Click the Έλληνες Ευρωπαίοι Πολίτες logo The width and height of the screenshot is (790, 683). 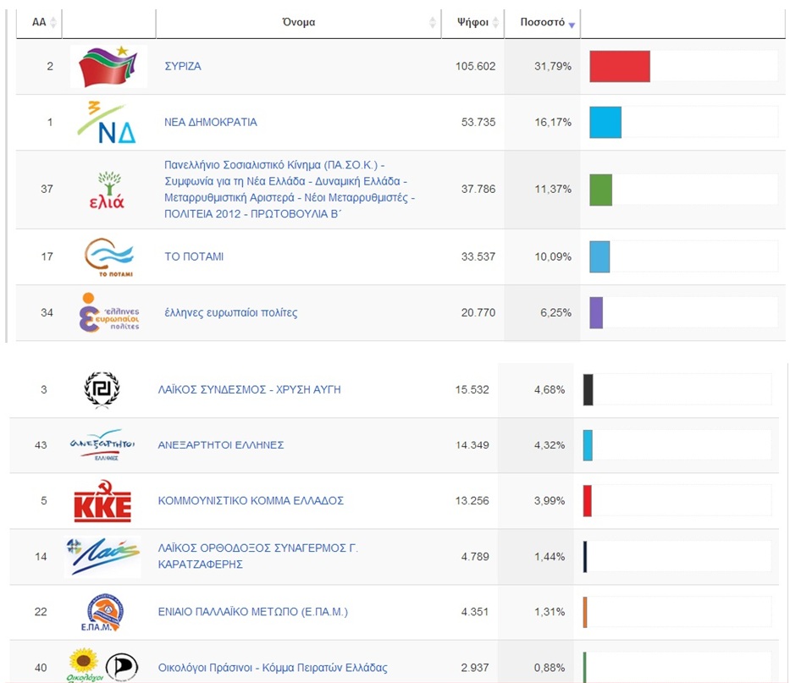108,313
